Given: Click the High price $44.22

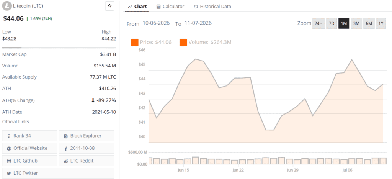Looking at the screenshot, I should click(x=108, y=39).
